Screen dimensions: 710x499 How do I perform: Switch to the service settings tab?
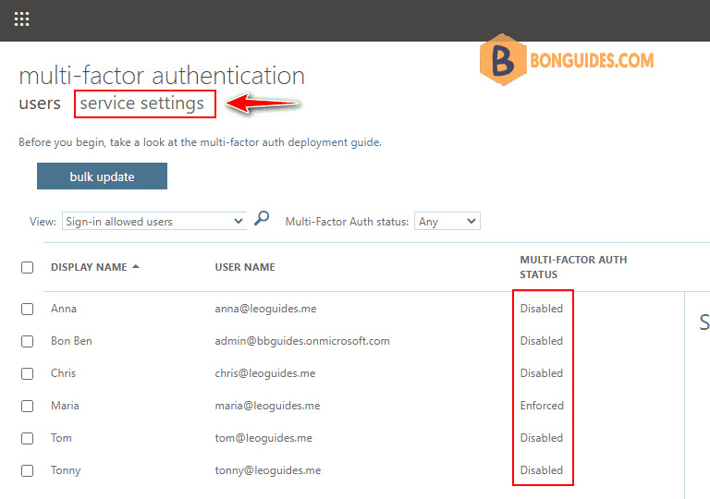142,103
